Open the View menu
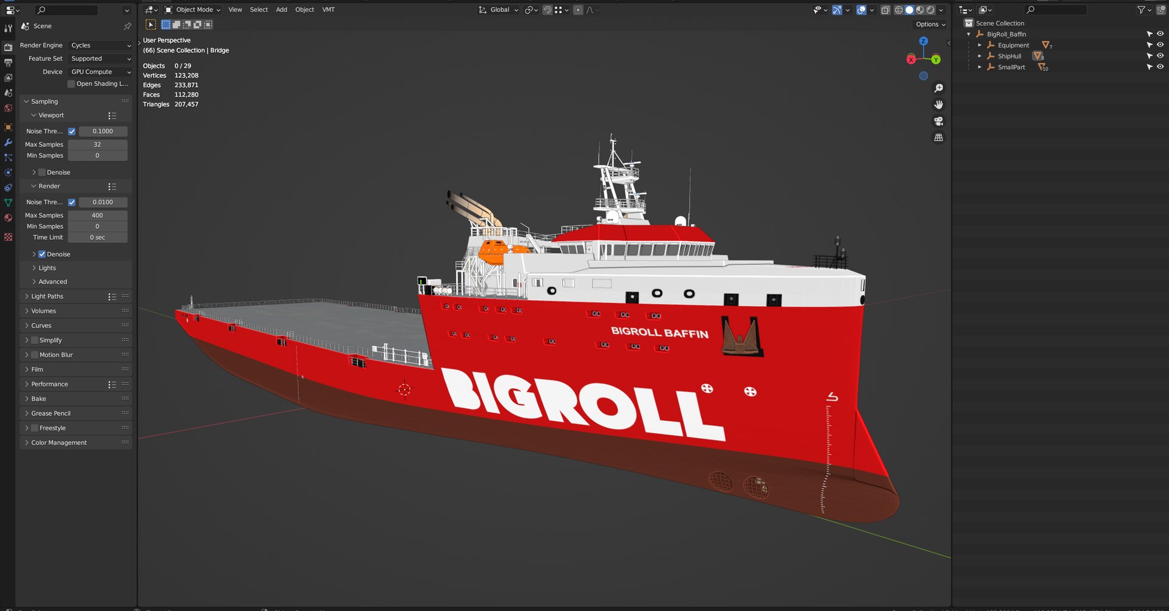Viewport: 1169px width, 611px height. (x=235, y=10)
